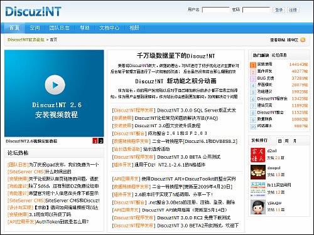Open caption link Discuz!NT2.6视频安装教程
Image resolution: width=314 pixels, height=235 pixels.
(x=31, y=141)
